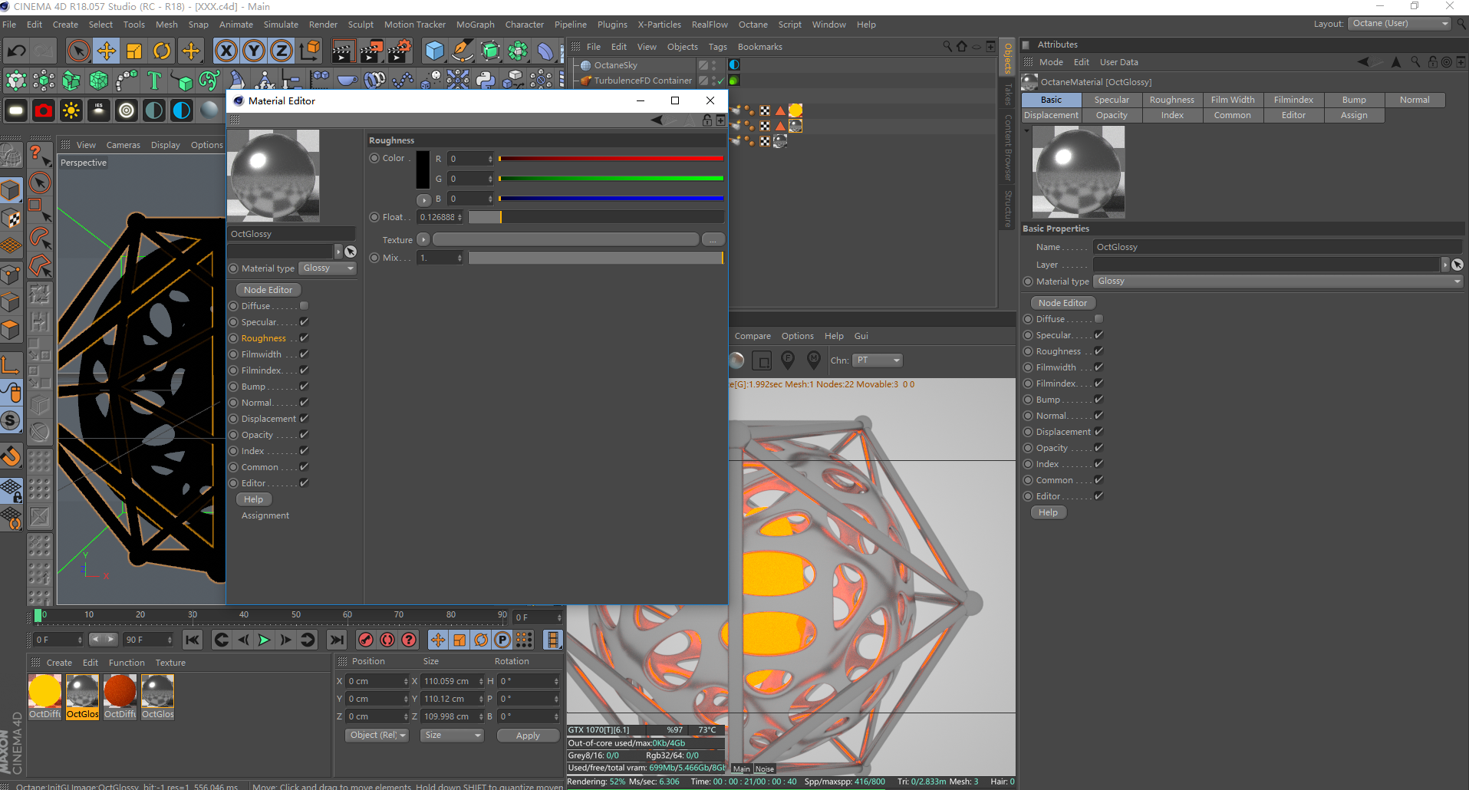Screen dimensions: 1469x790
Task: Switch to the Displacement tab in Attributes
Action: pos(1051,116)
